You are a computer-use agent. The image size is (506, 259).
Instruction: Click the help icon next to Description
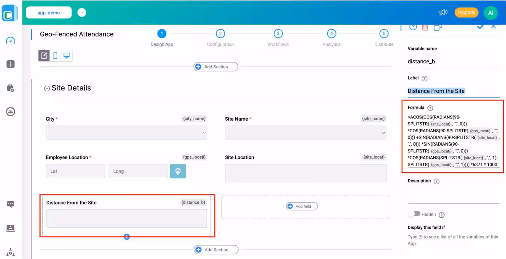436,181
